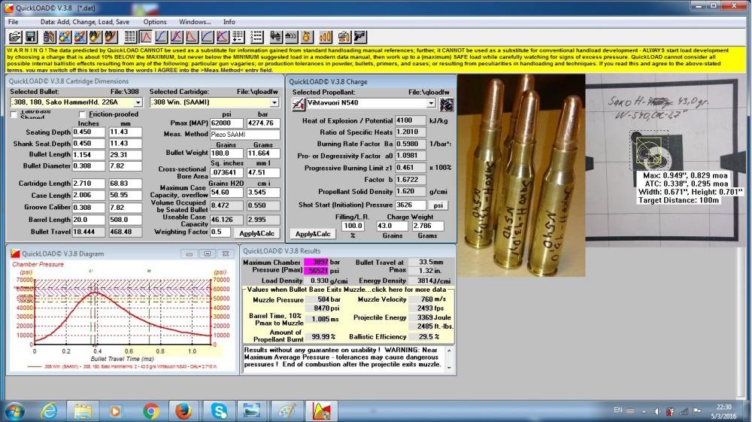
Task: Open Skype from the Windows taskbar
Action: [220, 411]
